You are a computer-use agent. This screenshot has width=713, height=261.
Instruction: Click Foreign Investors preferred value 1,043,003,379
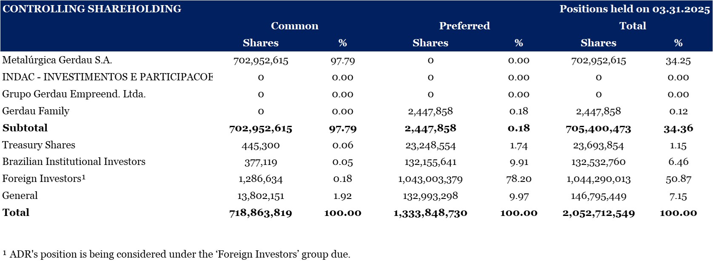pos(430,179)
